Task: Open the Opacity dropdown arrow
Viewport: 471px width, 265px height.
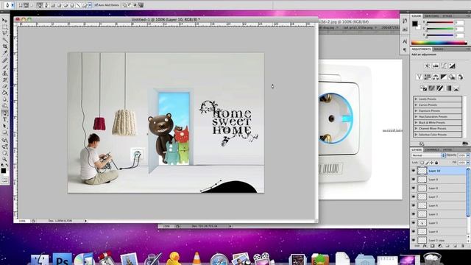Action: 468,155
